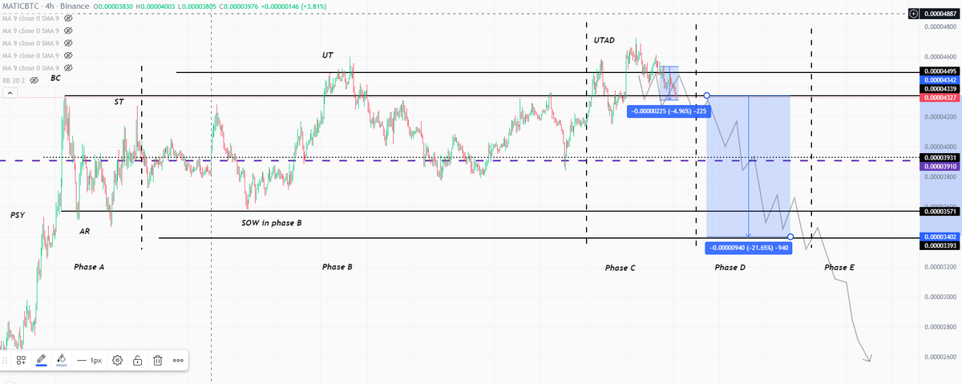Select the blue 0.00004342 price label

(940, 80)
